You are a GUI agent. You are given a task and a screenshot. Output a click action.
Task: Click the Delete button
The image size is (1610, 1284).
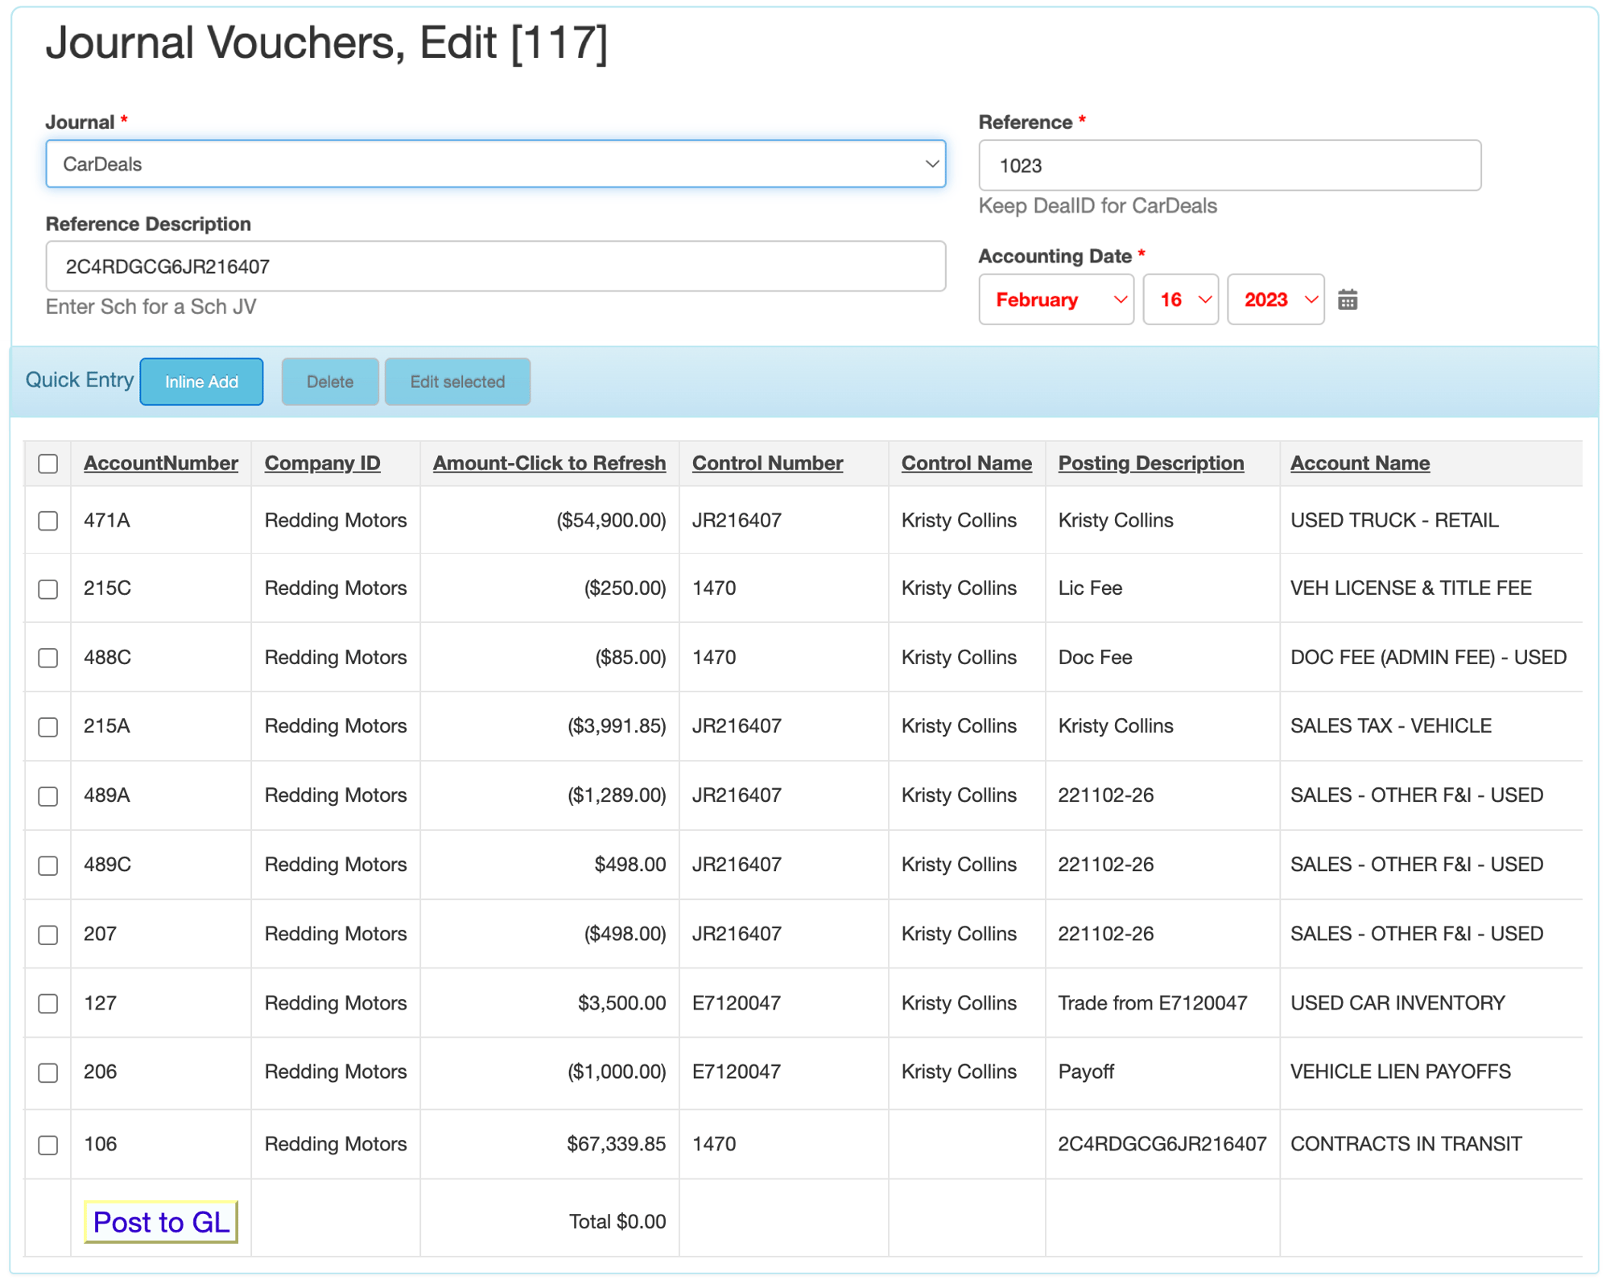click(x=330, y=382)
